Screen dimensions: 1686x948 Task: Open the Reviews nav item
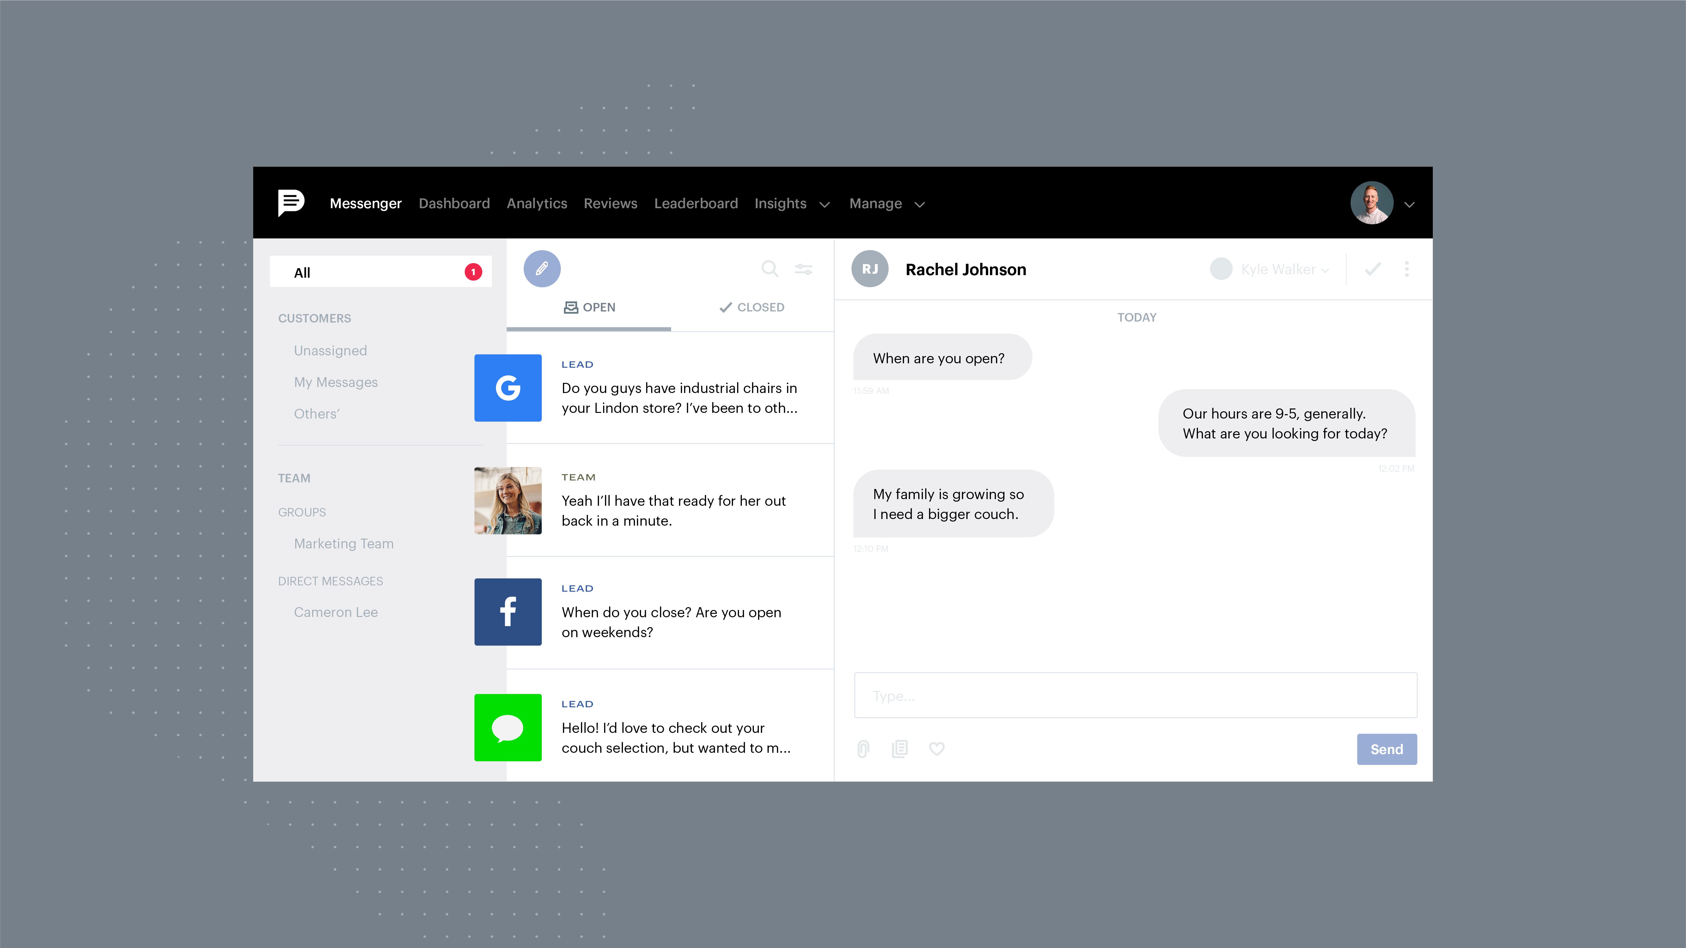[x=610, y=203]
